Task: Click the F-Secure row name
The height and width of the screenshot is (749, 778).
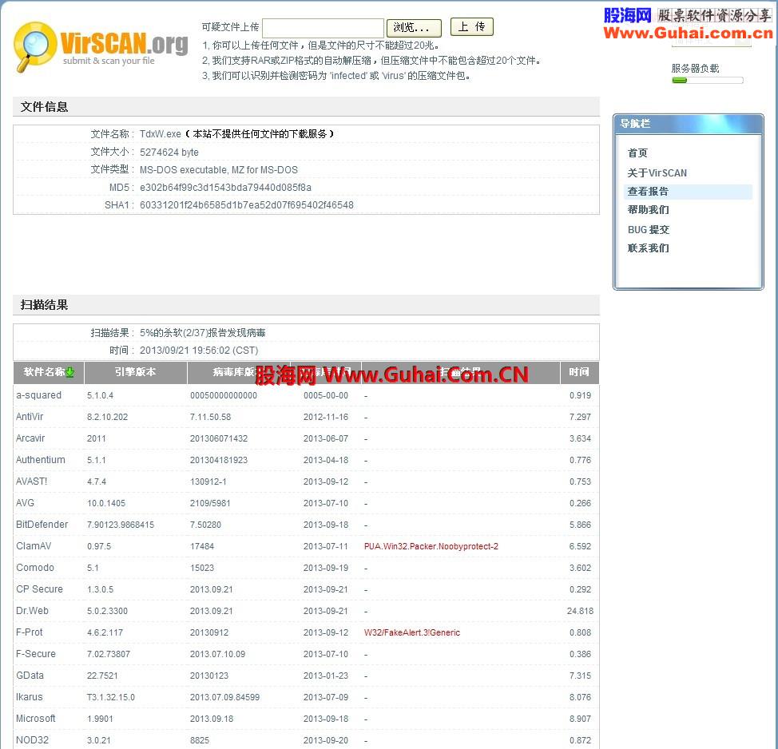Action: (36, 654)
